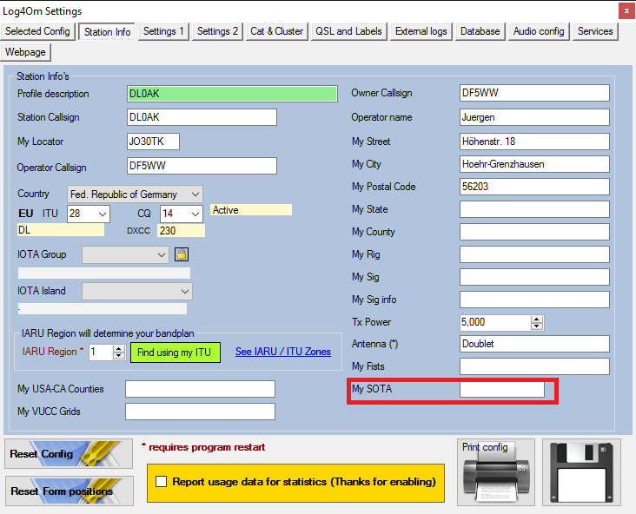636x514 pixels.
Task: Click the My Locator field
Action: coord(153,142)
